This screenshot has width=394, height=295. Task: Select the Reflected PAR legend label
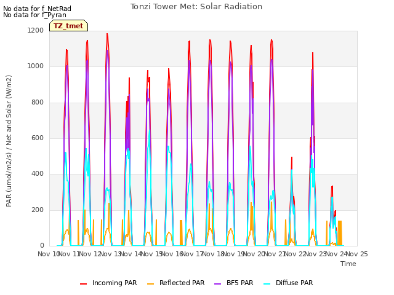pyautogui.click(x=182, y=283)
